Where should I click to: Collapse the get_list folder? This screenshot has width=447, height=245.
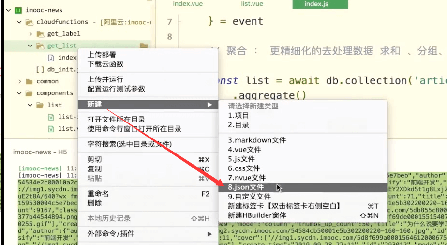pyautogui.click(x=30, y=46)
